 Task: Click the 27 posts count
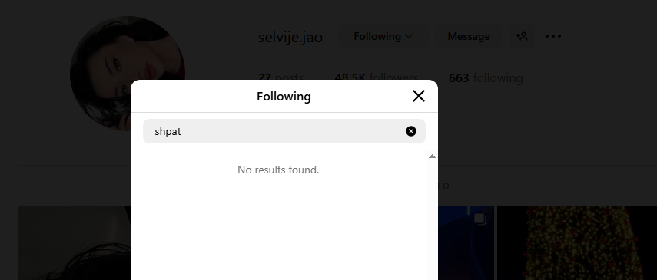(280, 77)
